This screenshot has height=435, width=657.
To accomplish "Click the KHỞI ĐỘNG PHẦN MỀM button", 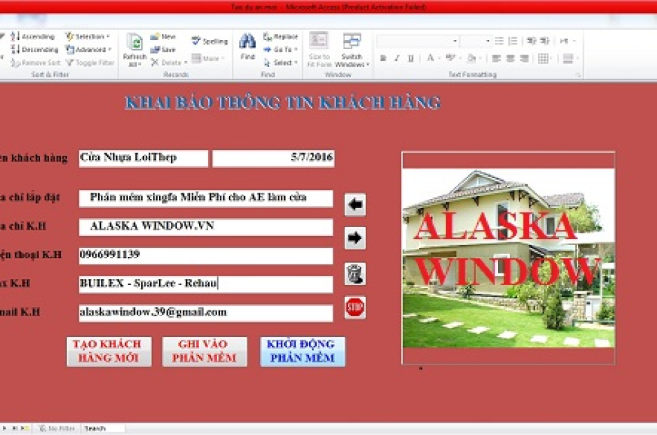I will tap(302, 351).
